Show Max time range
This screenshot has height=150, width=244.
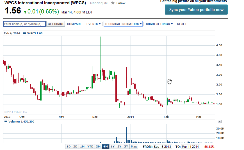pos(134,146)
